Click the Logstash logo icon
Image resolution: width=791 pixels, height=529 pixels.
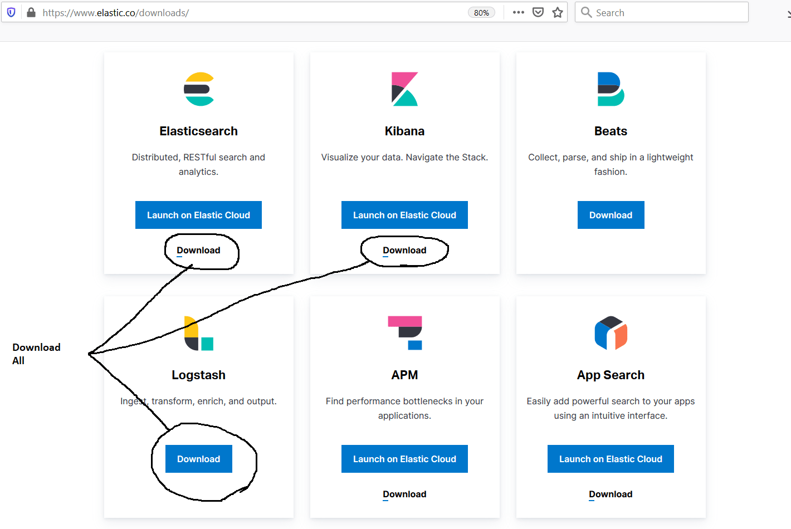[199, 333]
